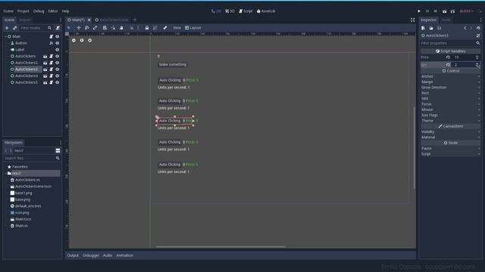The image size is (485, 272).
Task: Play the current scene with clapper icon
Action: coord(445,11)
